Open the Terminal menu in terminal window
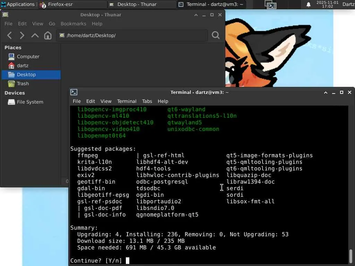The height and width of the screenshot is (266, 355). (127, 101)
